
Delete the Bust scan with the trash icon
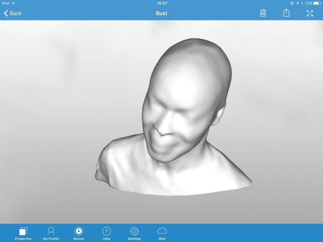(263, 13)
